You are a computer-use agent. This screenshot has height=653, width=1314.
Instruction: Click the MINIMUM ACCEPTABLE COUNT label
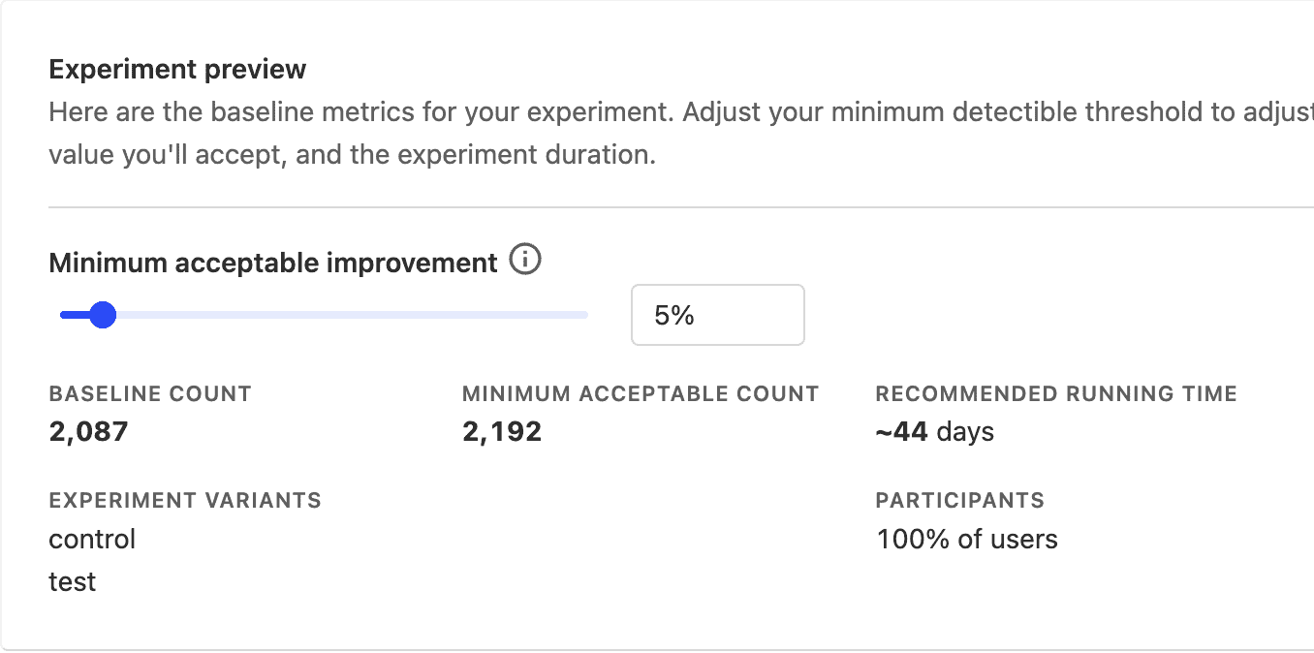coord(641,394)
